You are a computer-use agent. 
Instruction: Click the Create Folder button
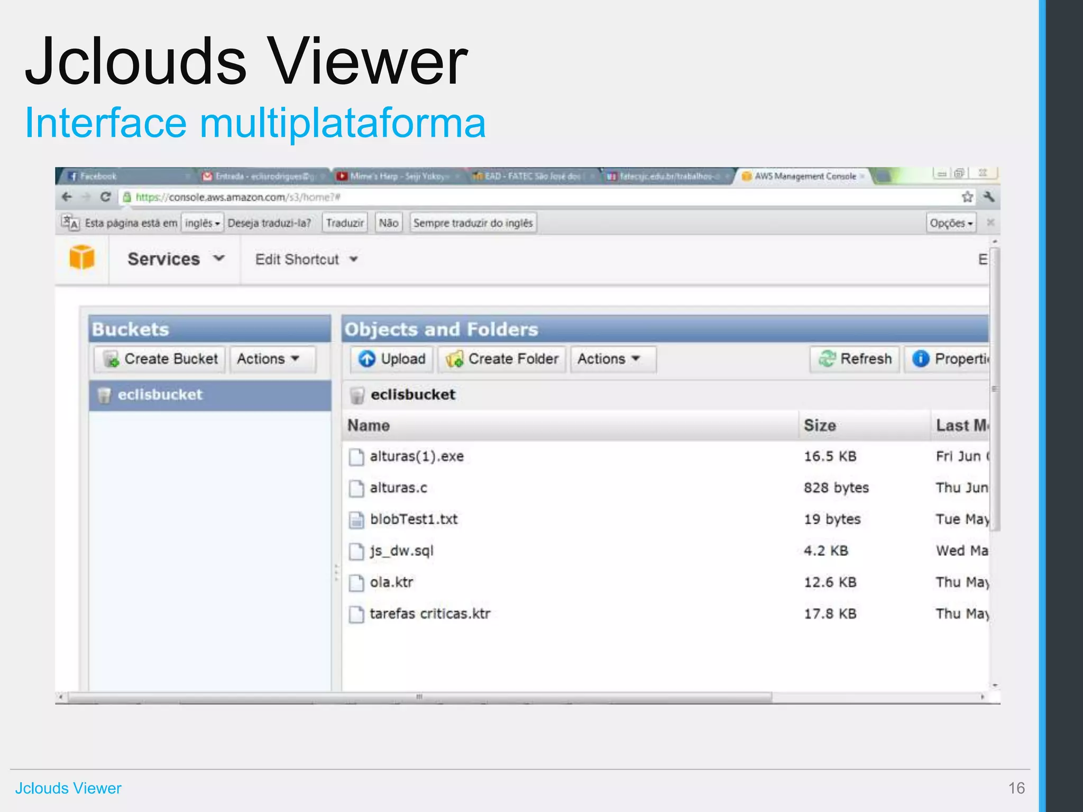pyautogui.click(x=502, y=359)
